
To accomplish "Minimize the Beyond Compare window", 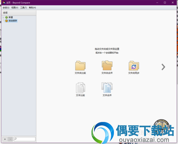I will 157,2.
